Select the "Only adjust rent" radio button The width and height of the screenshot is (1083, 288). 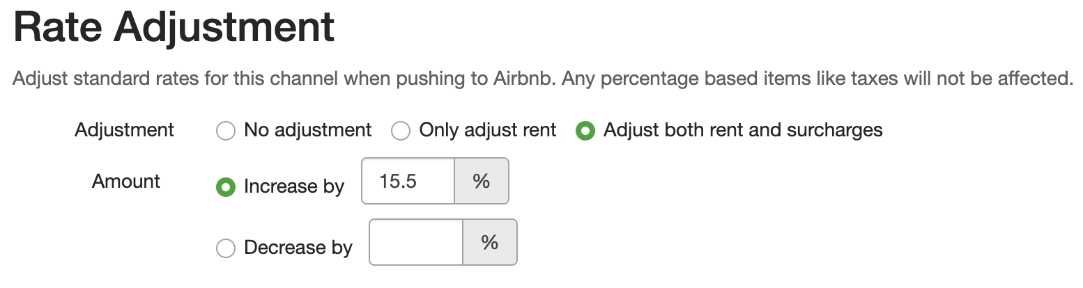[400, 131]
